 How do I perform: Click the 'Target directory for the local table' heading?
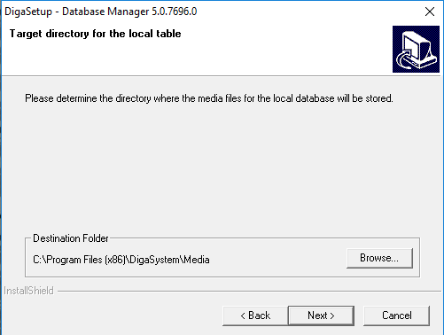(95, 34)
